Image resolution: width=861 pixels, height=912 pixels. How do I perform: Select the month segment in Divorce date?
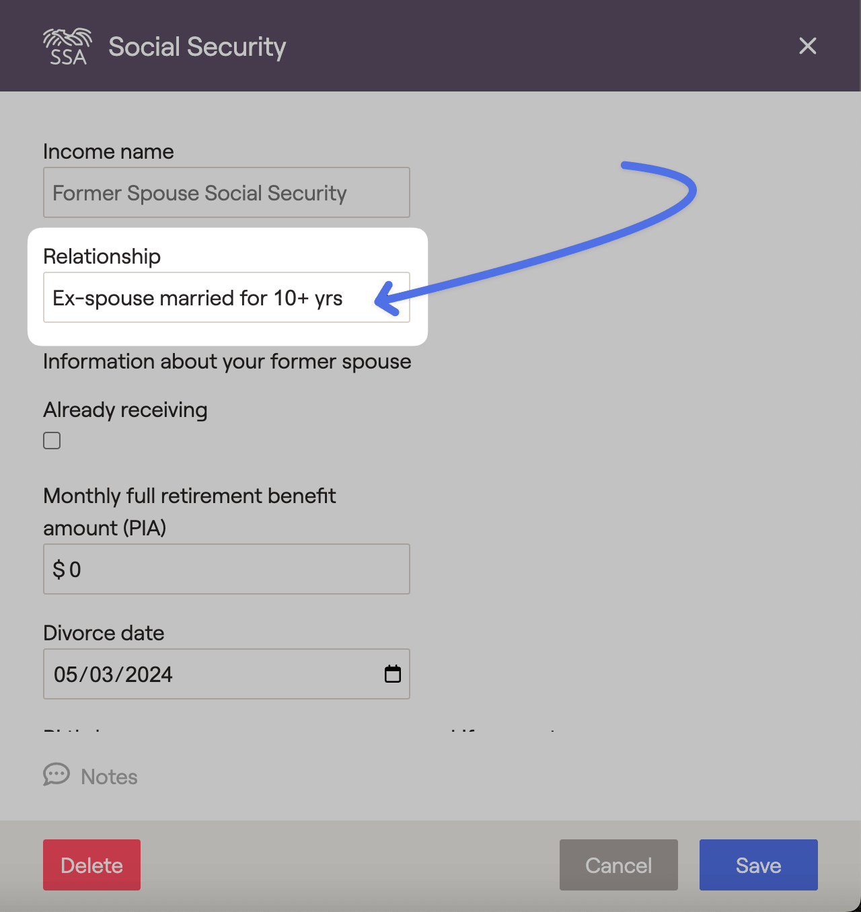[65, 675]
